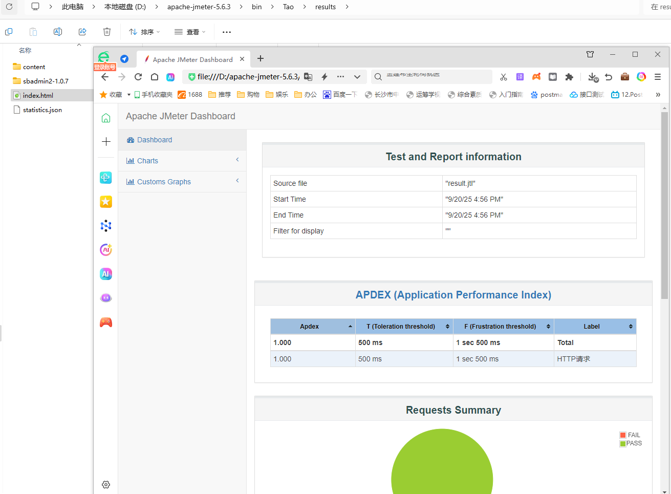Sort APDEX table by Apdex column
Screen dimensions: 671x494
[313, 326]
